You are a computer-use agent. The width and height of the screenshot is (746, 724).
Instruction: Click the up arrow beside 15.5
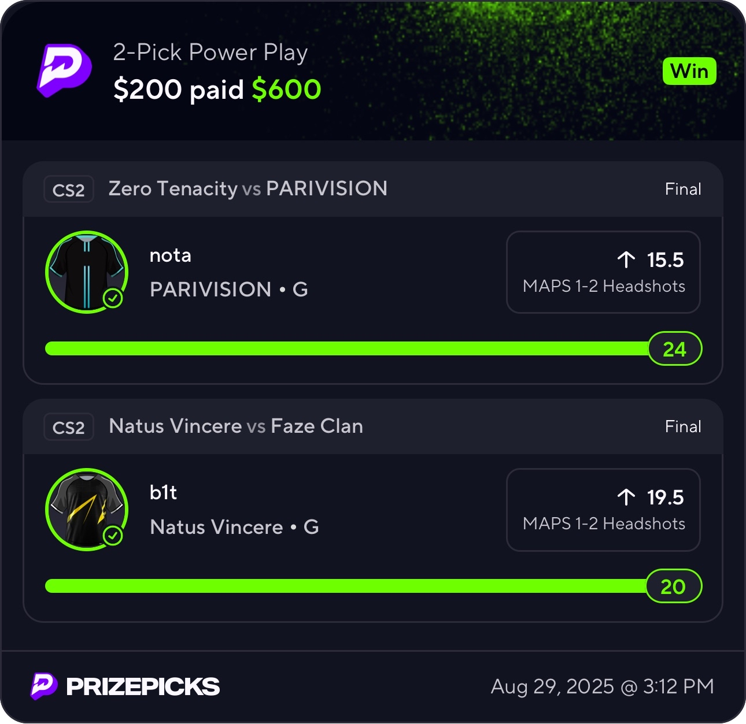(x=626, y=260)
